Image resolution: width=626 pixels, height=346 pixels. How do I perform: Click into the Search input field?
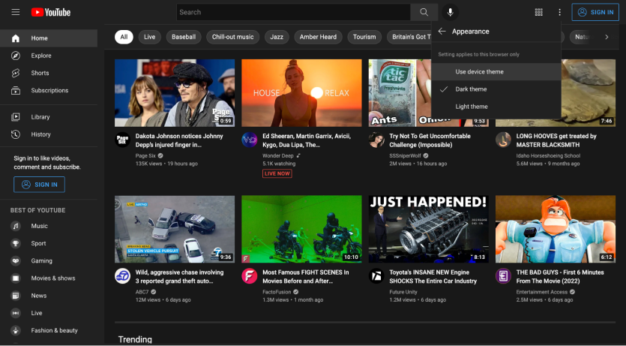(292, 12)
